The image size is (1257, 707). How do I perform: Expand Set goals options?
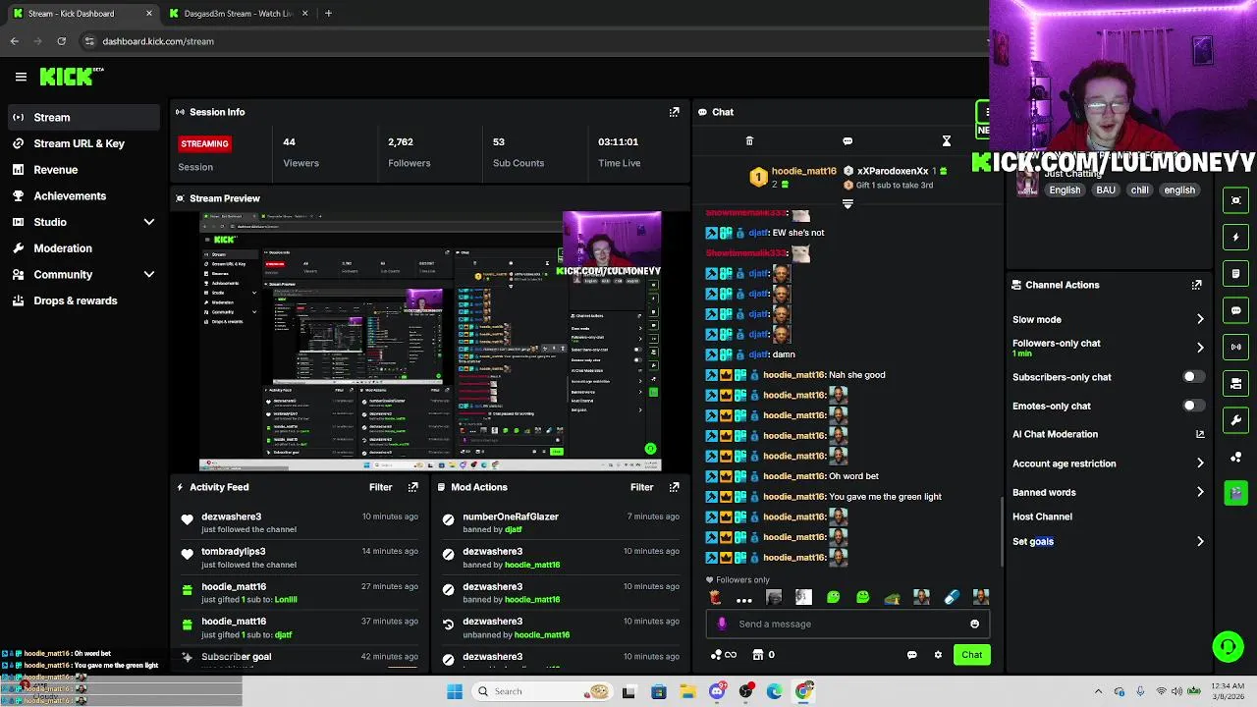click(1199, 541)
